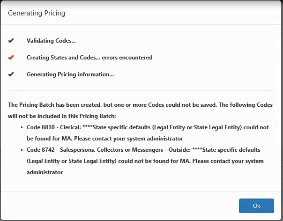This screenshot has width=283, height=221.
Task: Click the Generating Pricing dialog title
Action: [x=37, y=13]
